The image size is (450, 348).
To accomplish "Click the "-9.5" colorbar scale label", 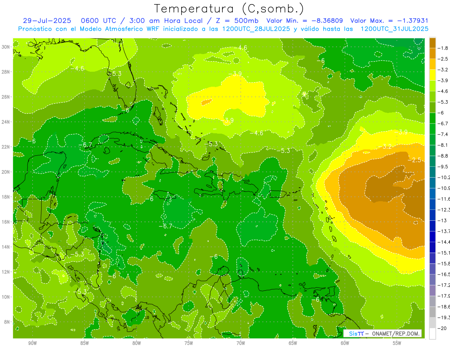I will point(442,167).
